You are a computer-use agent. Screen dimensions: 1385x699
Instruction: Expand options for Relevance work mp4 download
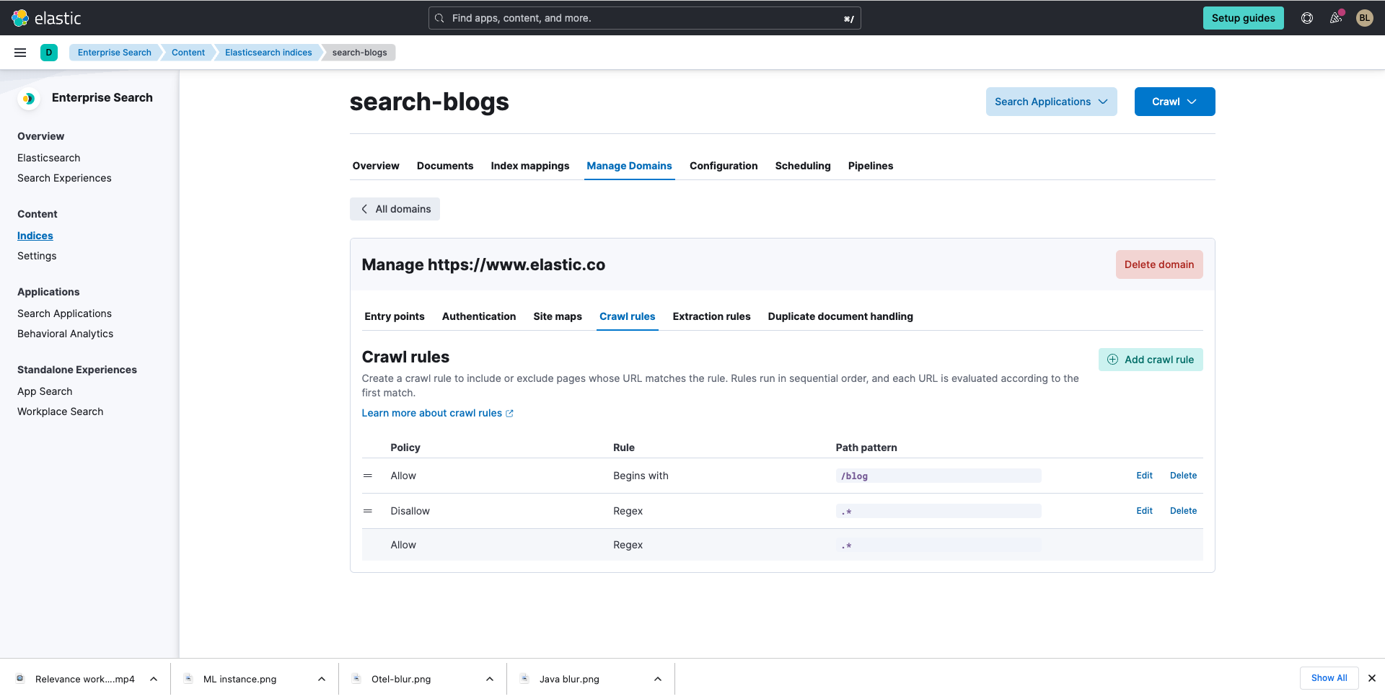[x=154, y=679]
